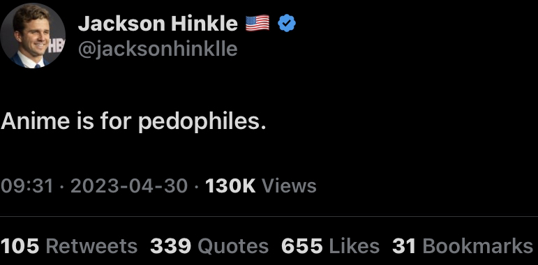Click the 655 like count number
Image resolution: width=538 pixels, height=265 pixels.
[302, 245]
